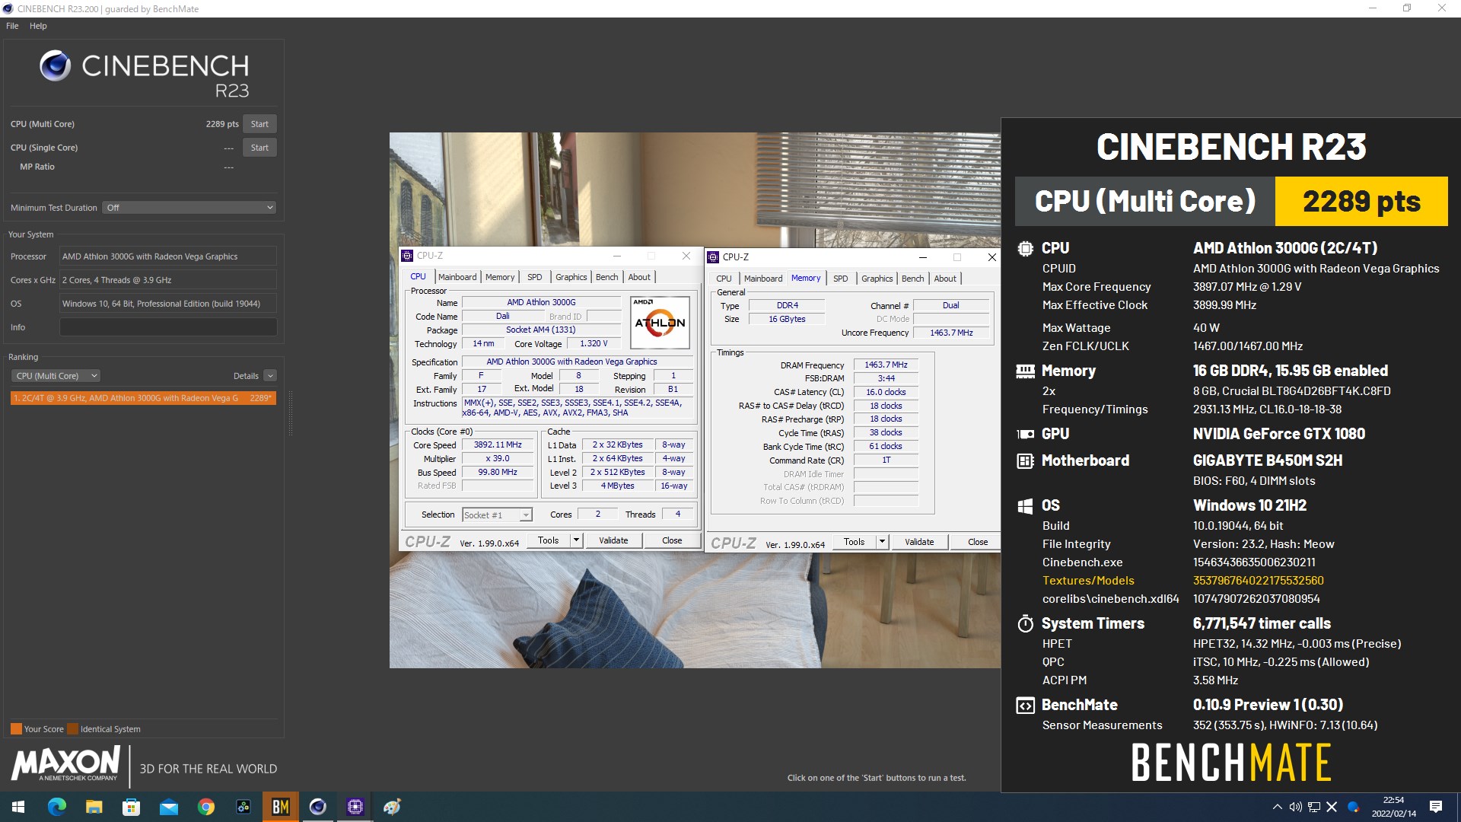This screenshot has width=1461, height=822.
Task: Open ranking CPU (Multi Core) dropdown
Action: [x=56, y=376]
